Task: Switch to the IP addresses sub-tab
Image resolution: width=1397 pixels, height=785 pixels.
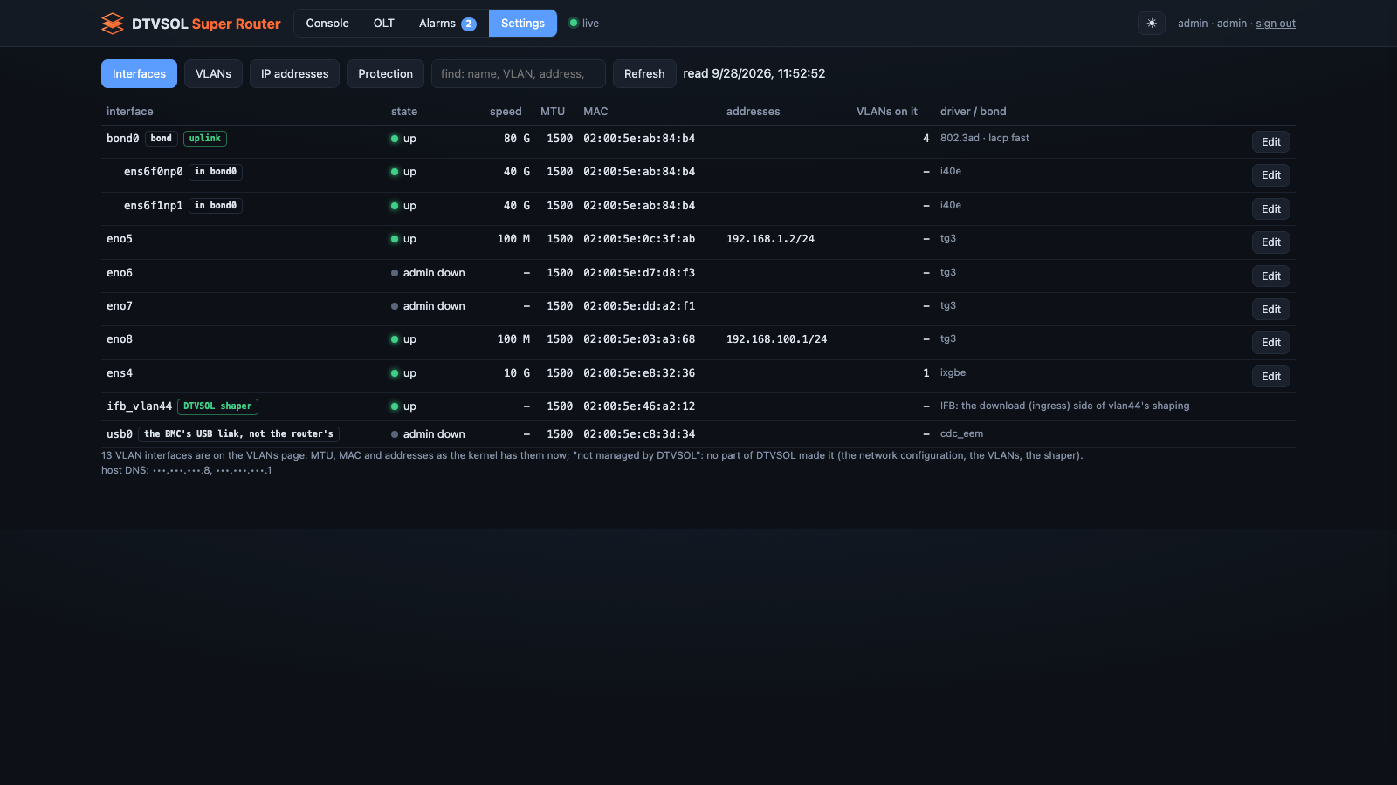Action: pyautogui.click(x=294, y=74)
